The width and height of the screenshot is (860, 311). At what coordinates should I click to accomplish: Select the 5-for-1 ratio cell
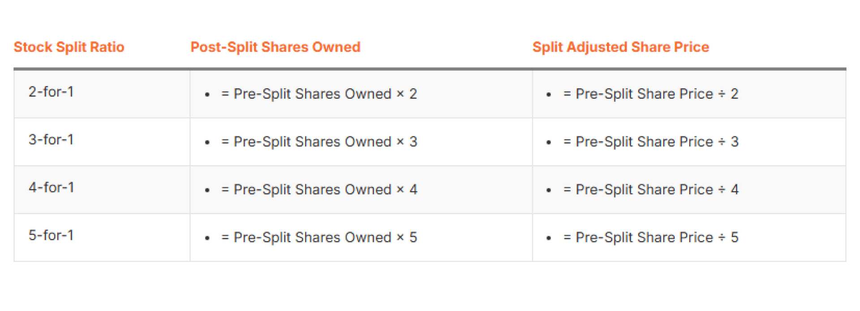(x=51, y=235)
